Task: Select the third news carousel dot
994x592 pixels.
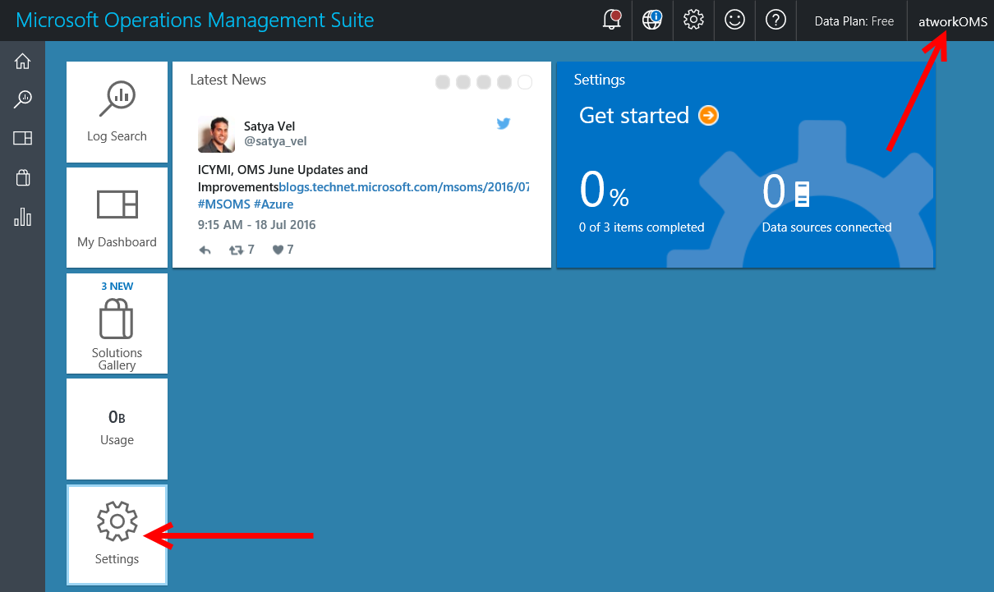Action: tap(484, 82)
